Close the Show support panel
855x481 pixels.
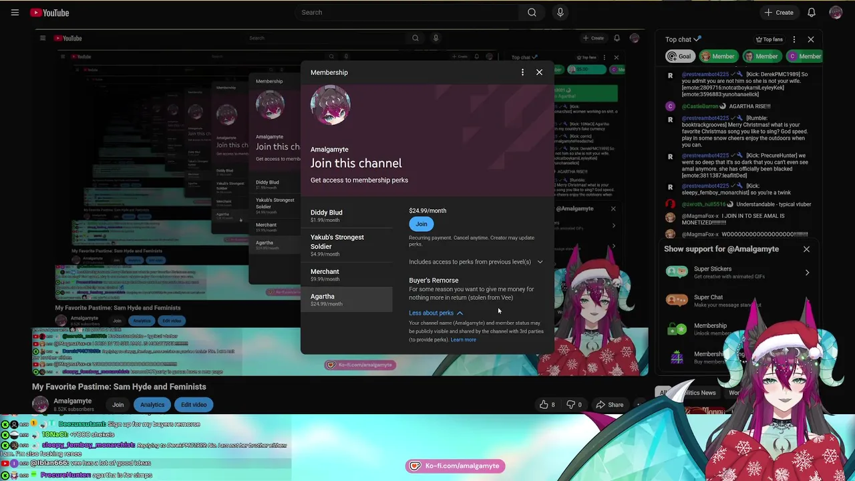806,249
